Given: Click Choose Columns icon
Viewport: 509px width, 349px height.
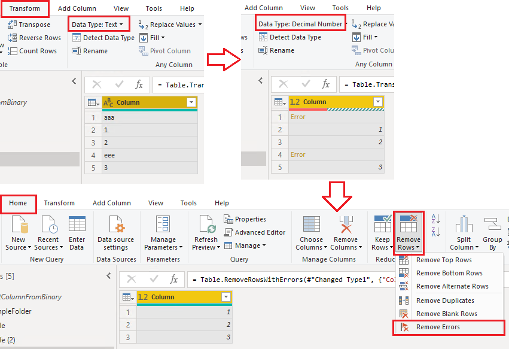Looking at the screenshot, I should point(311,224).
